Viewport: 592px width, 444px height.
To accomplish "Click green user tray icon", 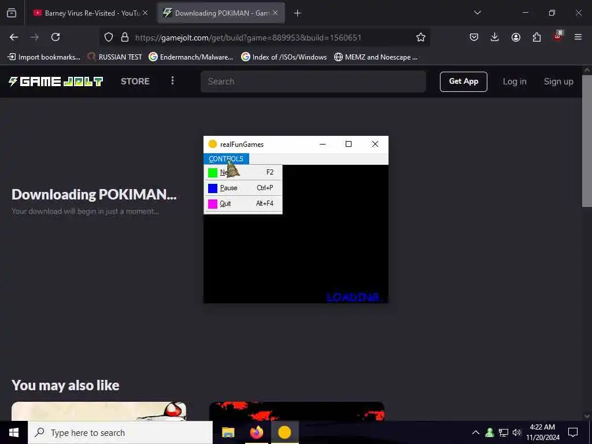I will (x=490, y=432).
